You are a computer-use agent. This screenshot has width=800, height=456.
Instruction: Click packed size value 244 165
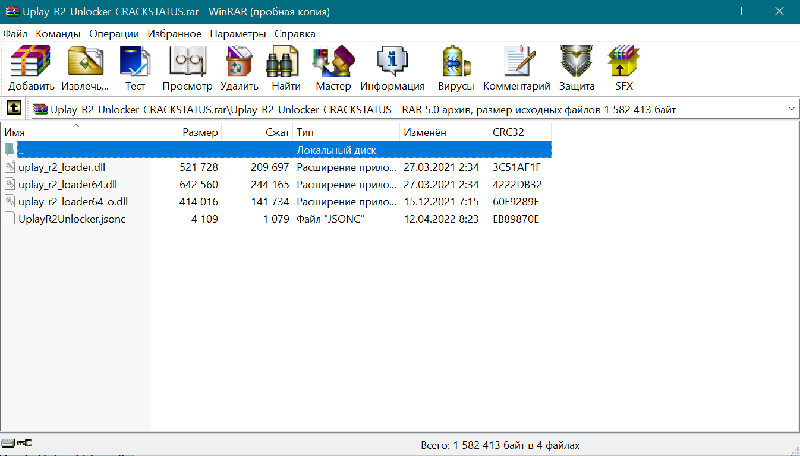tap(270, 185)
